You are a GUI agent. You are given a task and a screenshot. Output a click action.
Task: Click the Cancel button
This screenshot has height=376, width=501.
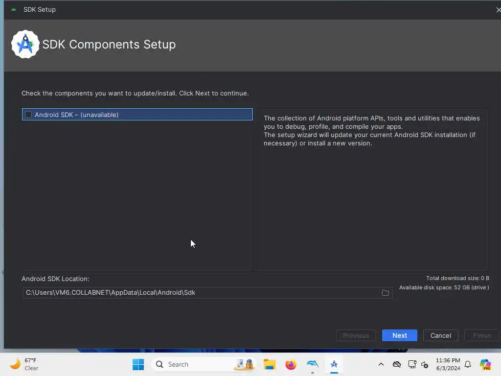click(441, 335)
